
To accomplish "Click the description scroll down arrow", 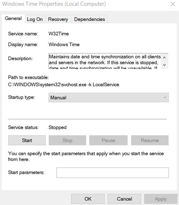I will click(165, 65).
